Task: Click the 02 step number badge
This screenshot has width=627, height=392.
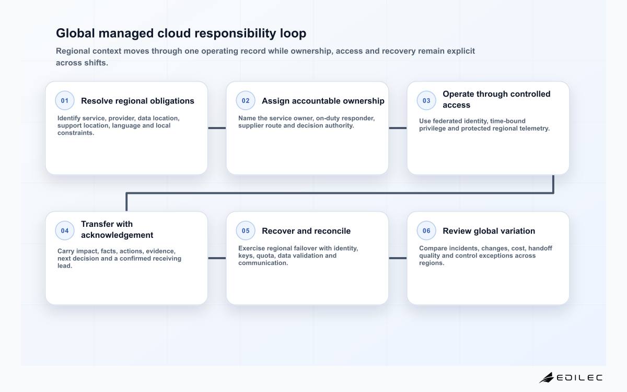Action: [x=246, y=100]
